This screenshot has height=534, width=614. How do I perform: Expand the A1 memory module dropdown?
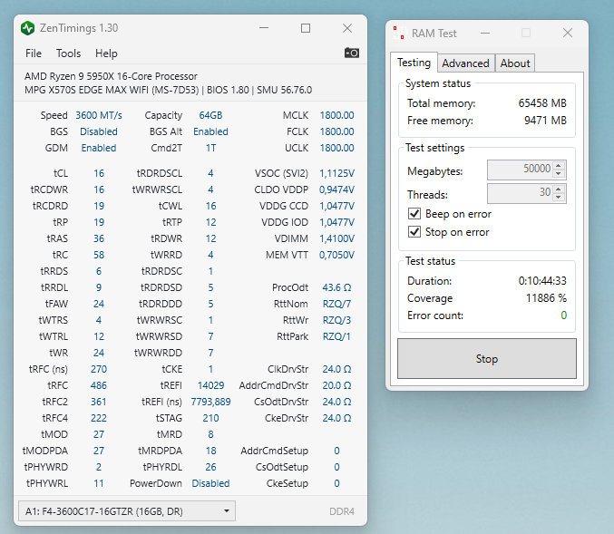(126, 511)
